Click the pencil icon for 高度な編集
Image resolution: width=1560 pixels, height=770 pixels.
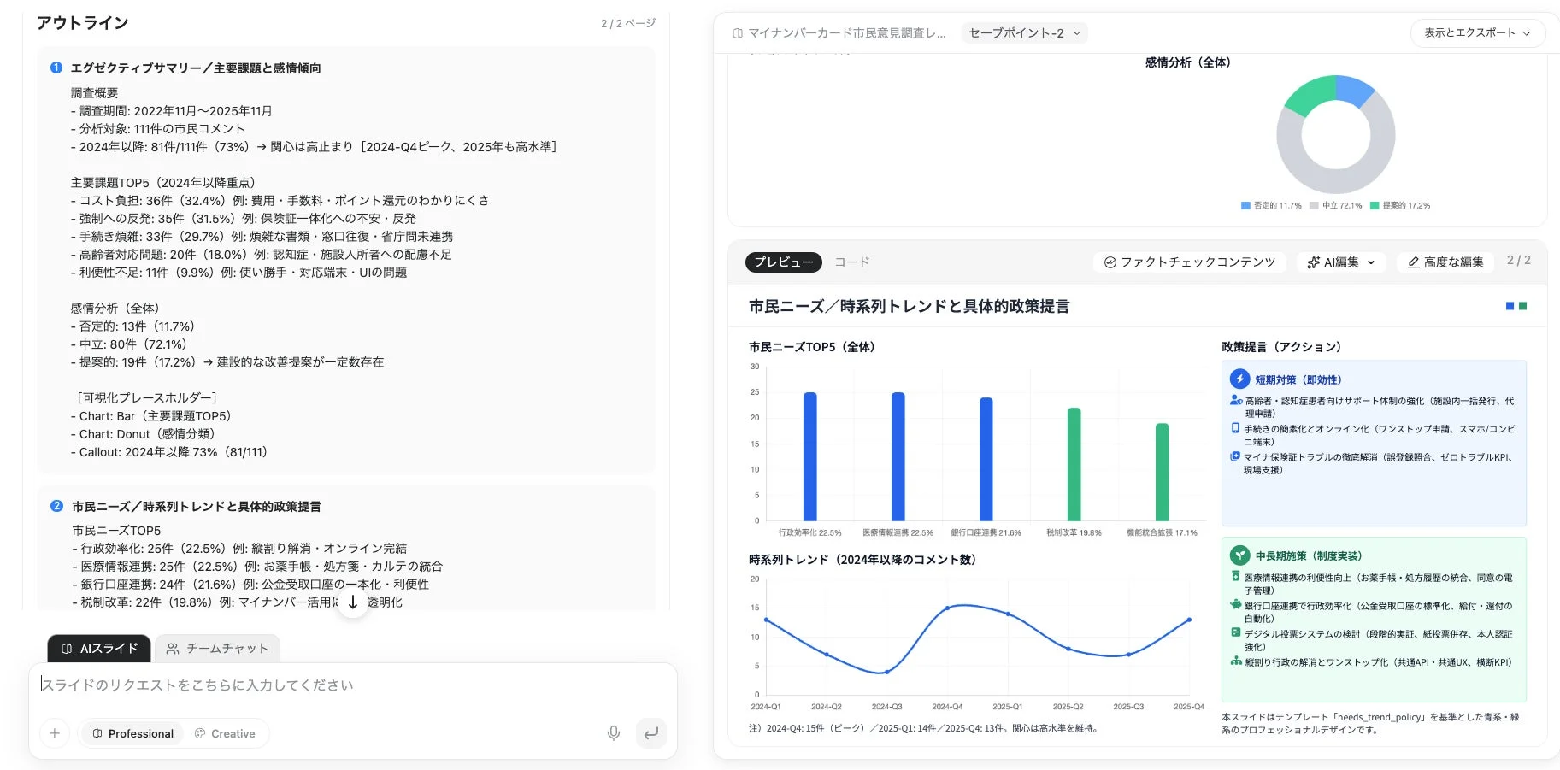point(1412,262)
